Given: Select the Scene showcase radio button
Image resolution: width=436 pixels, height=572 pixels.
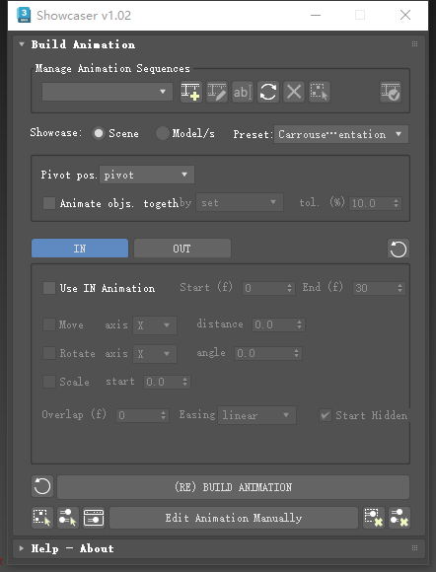Looking at the screenshot, I should (99, 133).
